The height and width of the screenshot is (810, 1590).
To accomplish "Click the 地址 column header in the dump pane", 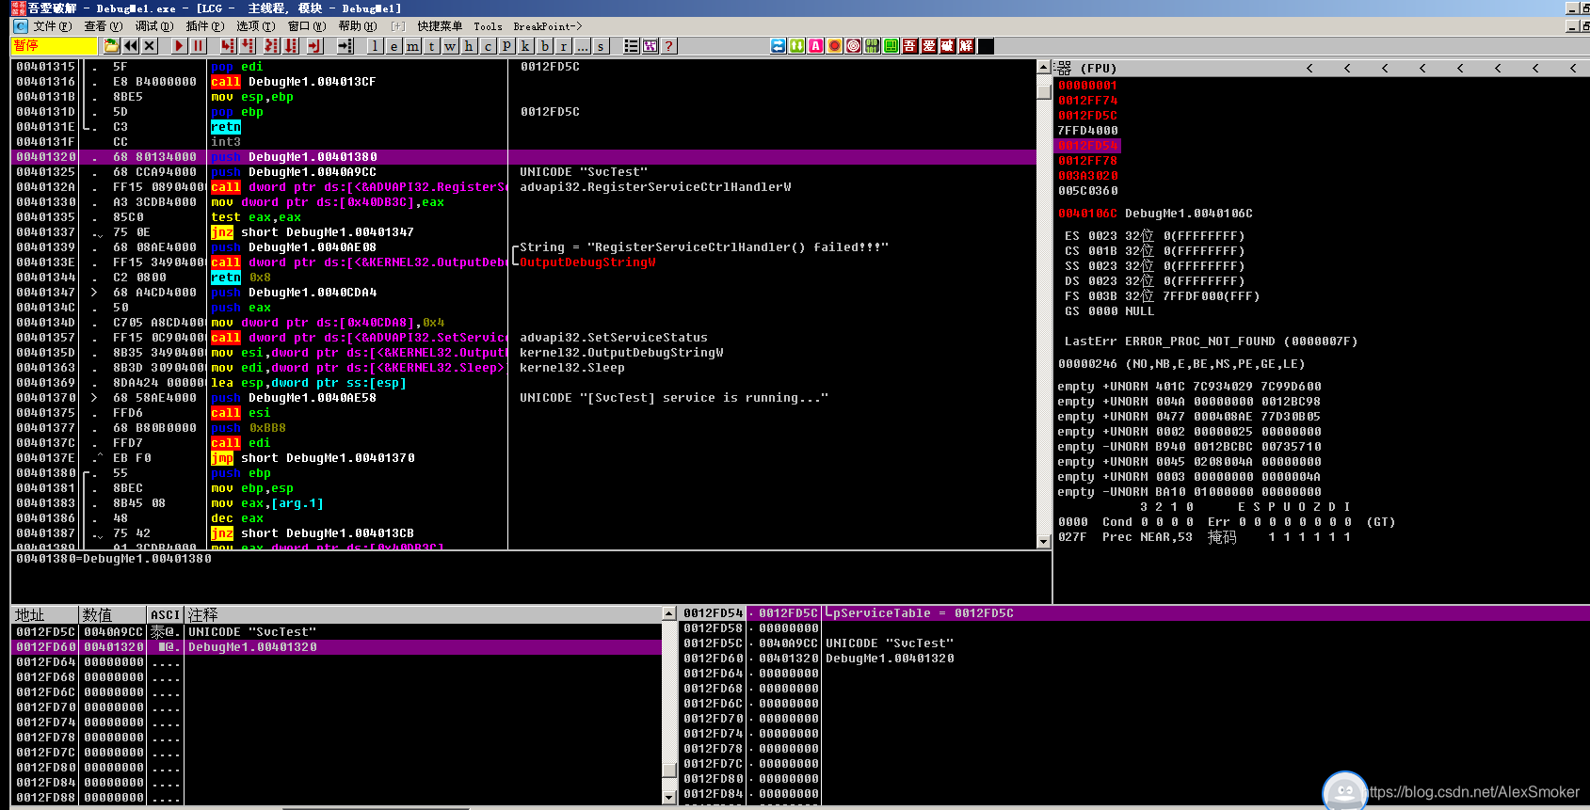I will tap(45, 614).
